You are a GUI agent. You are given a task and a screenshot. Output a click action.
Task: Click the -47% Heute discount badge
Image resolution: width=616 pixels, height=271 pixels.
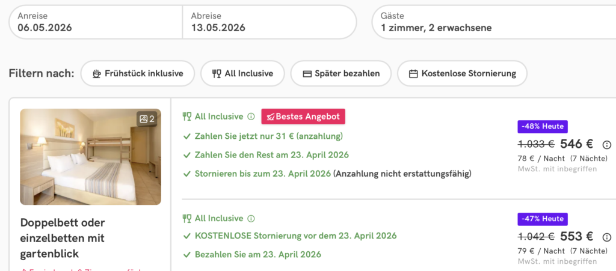click(543, 219)
